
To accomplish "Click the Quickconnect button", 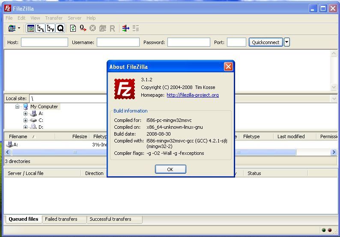I will point(265,42).
